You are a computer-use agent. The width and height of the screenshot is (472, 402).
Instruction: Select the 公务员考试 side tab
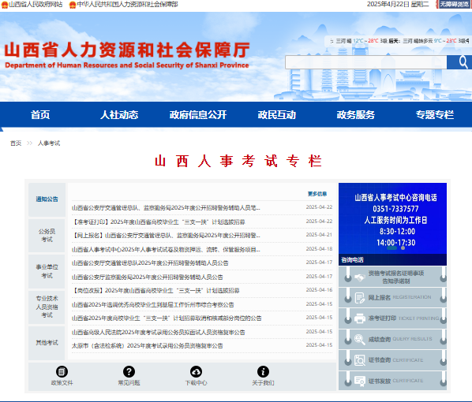coord(47,236)
